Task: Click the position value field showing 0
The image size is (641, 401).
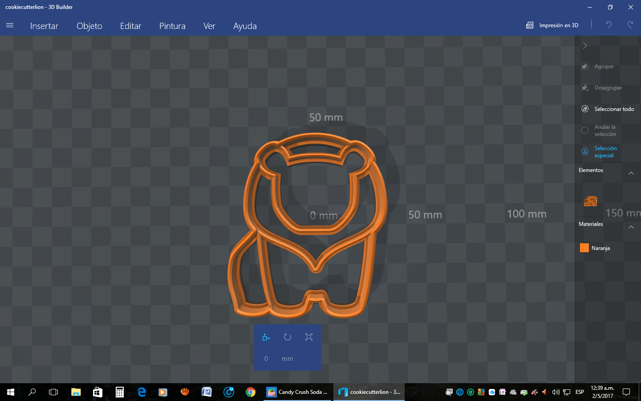Action: [266, 359]
